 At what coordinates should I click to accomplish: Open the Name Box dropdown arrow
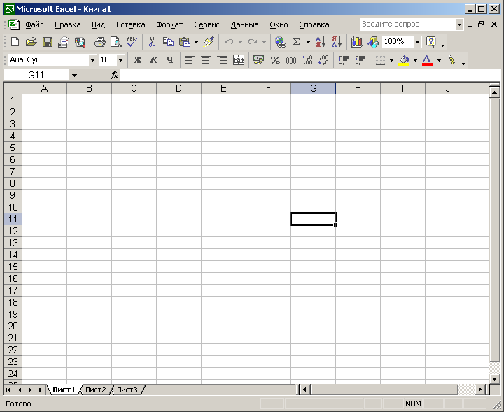pyautogui.click(x=74, y=76)
